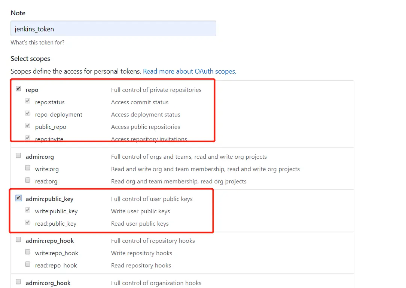This screenshot has height=288, width=406.
Task: Toggle the repo:status checkbox
Action: click(28, 101)
